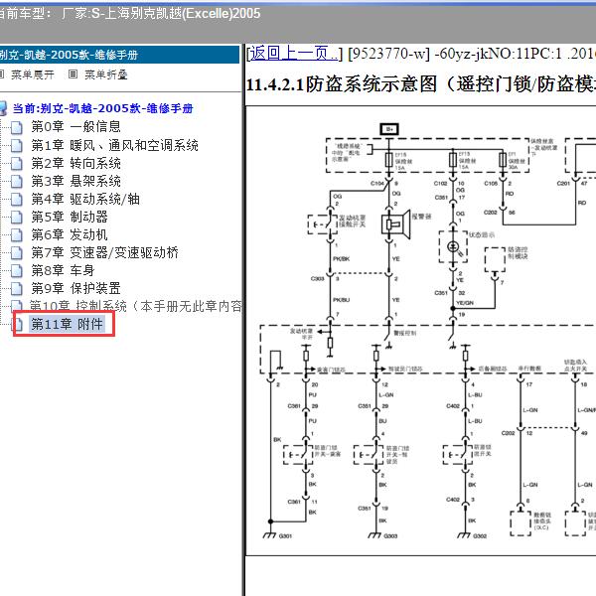Open chapter 第7章 变速器/变速驱动桥
Viewport: 596px width, 596px height.
104,252
